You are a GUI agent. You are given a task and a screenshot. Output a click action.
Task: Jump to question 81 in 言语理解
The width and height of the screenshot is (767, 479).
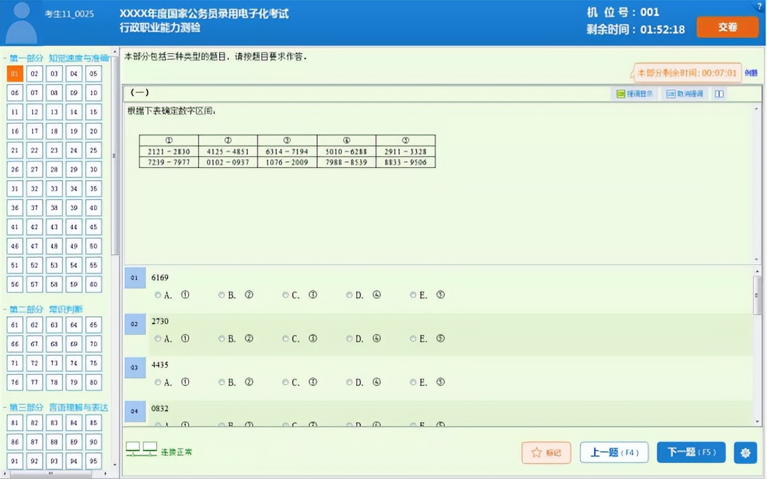[x=15, y=424]
